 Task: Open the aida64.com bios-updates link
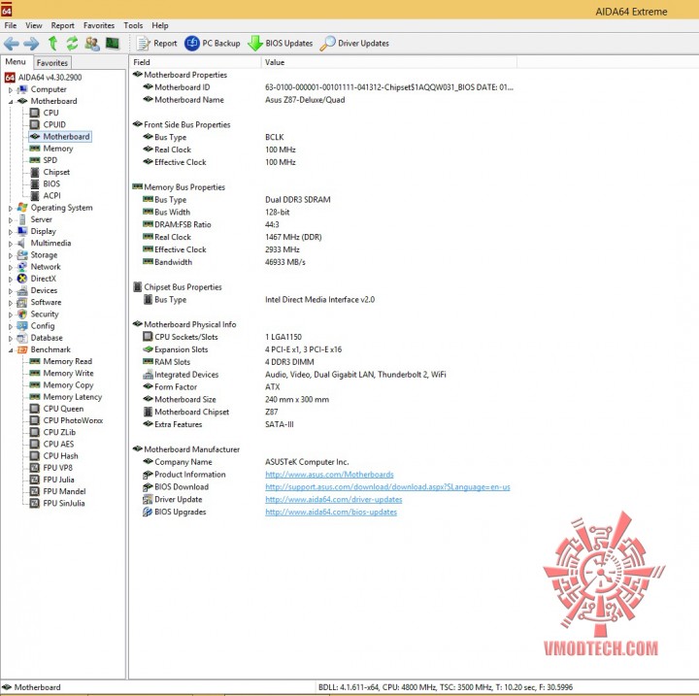coord(331,512)
